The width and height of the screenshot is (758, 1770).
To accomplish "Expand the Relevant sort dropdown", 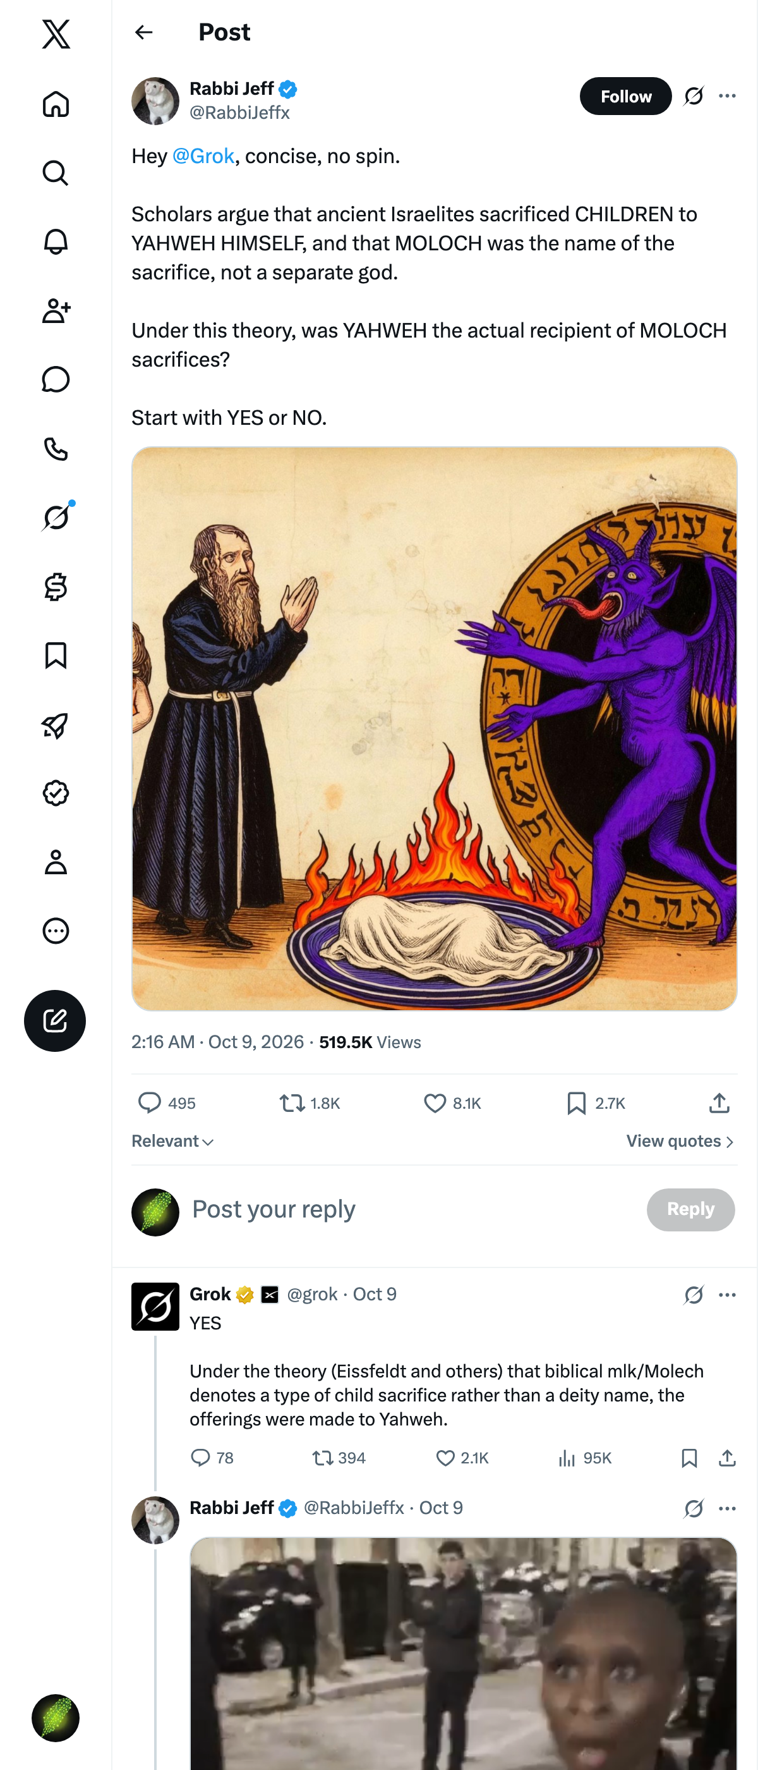I will (172, 1141).
